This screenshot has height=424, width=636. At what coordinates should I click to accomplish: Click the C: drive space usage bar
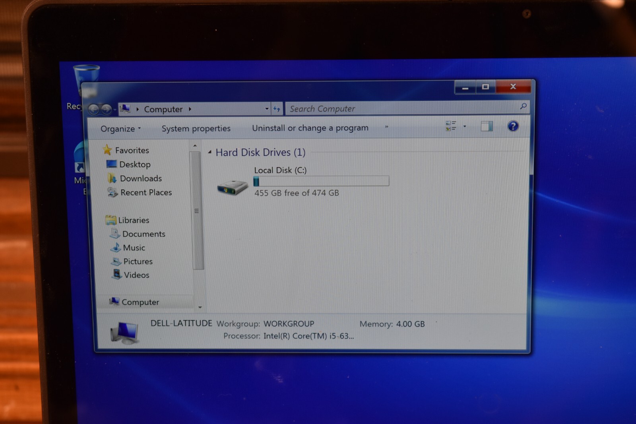321,181
